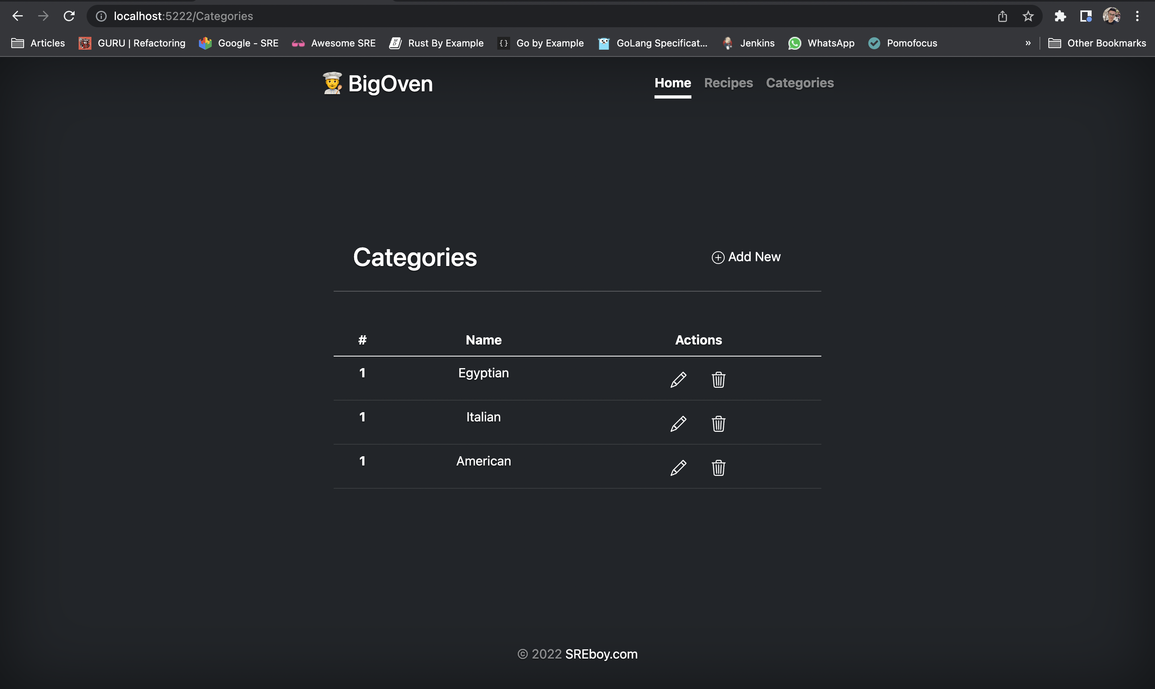Click the share icon in the toolbar
This screenshot has height=689, width=1155.
1002,16
